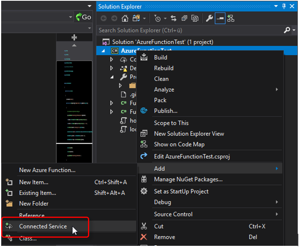Click the View Class Diagram icon
Image resolution: width=299 pixels, height=247 pixels.
click(231, 18)
